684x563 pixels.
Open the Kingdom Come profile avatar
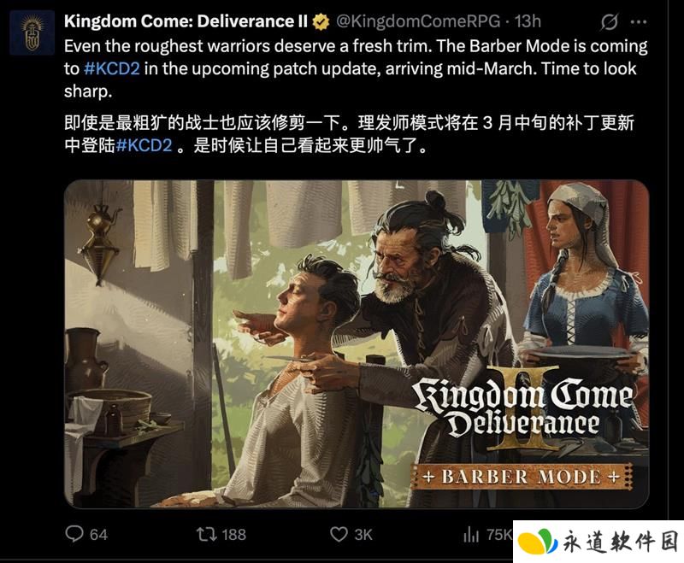click(x=32, y=33)
